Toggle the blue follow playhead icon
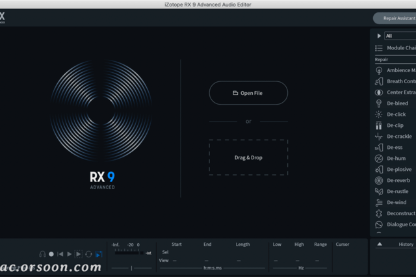The height and width of the screenshot is (277, 416). coord(99,254)
